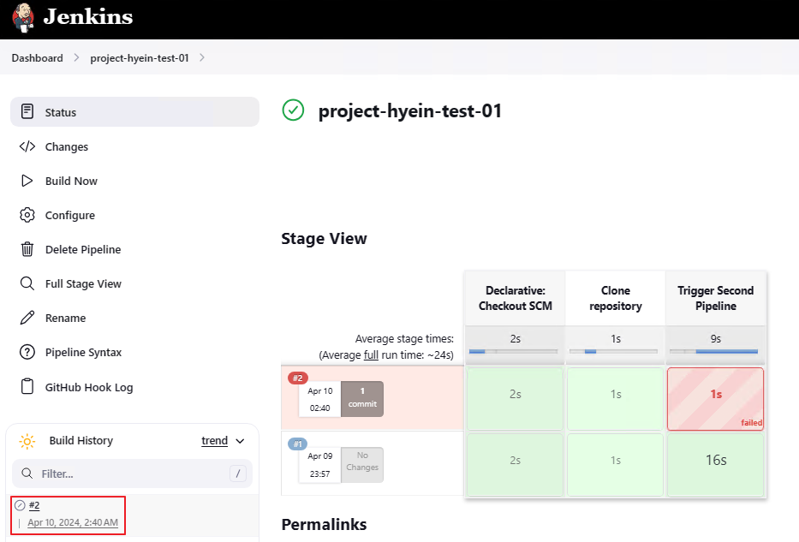Click the Declarative: Checkout SCM stage header
Viewport: 799px width, 542px height.
pyautogui.click(x=516, y=299)
